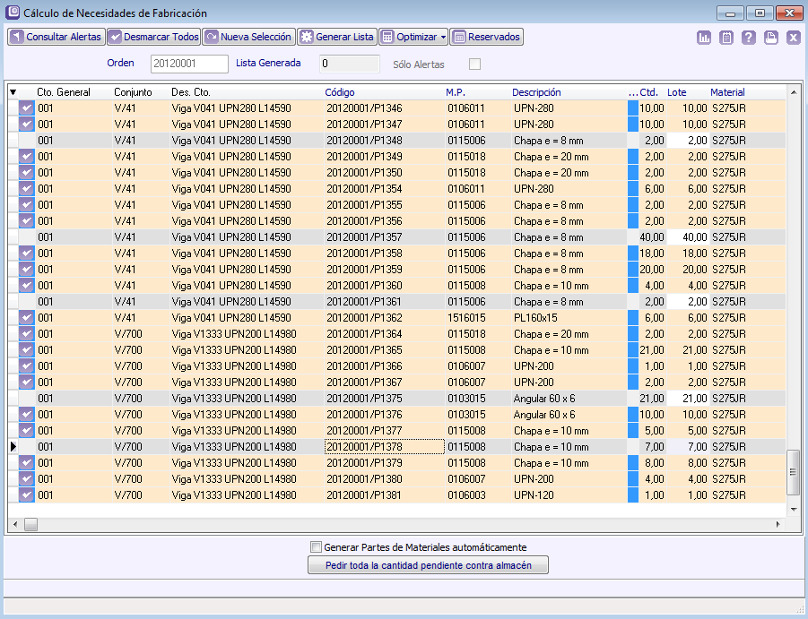Click the Código column header to sort
Screen dimensions: 808x619
(x=340, y=92)
